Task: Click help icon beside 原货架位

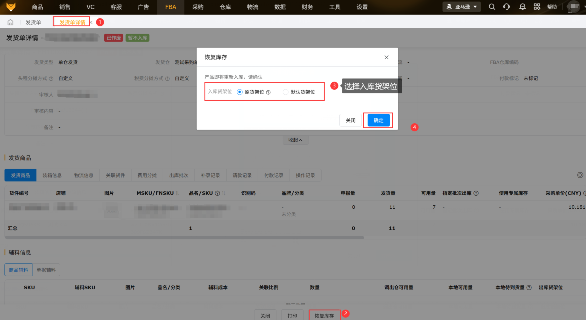Action: tap(268, 92)
